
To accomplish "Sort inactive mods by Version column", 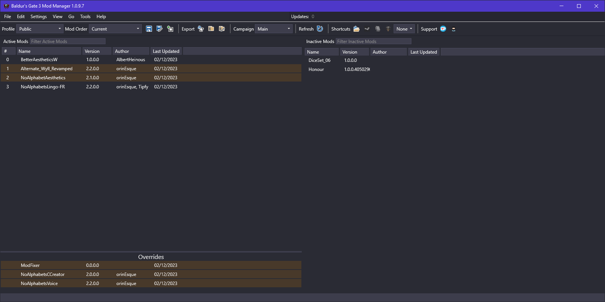I will [354, 52].
